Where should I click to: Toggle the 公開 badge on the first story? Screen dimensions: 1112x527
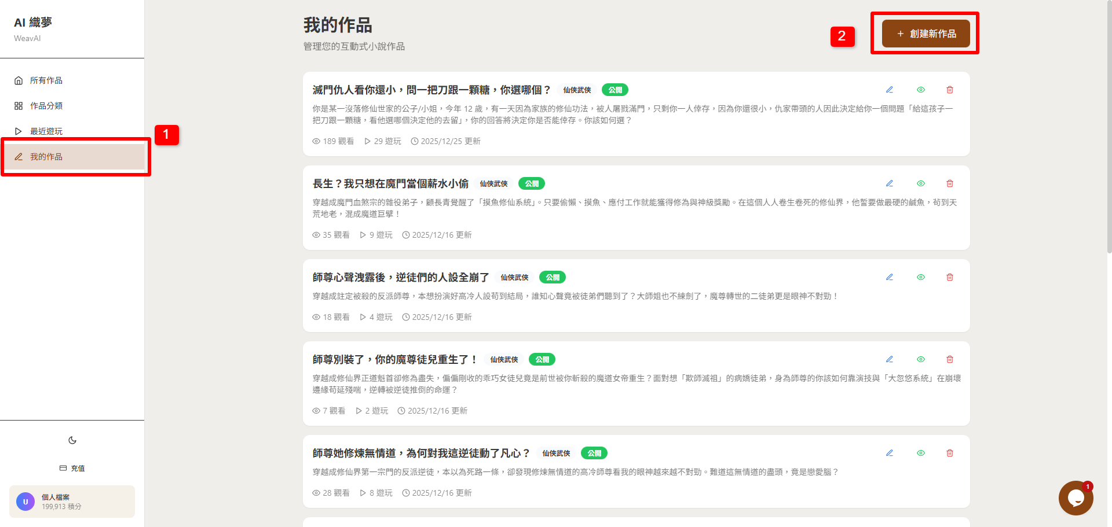tap(616, 90)
